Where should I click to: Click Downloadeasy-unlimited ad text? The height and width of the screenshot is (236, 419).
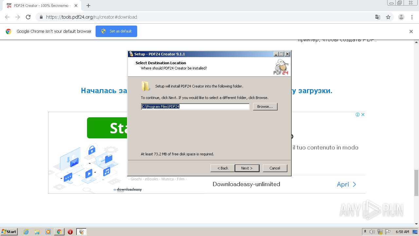click(x=246, y=184)
